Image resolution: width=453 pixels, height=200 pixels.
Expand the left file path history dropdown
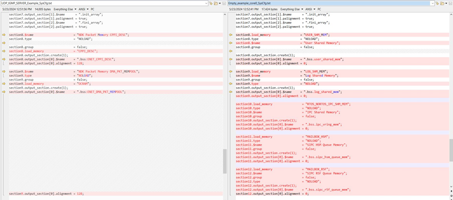(x=206, y=3)
